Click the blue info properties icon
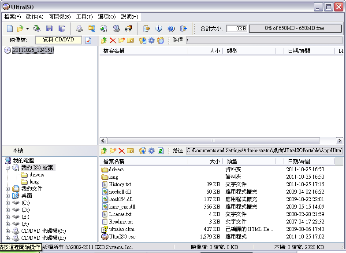 click(x=158, y=29)
